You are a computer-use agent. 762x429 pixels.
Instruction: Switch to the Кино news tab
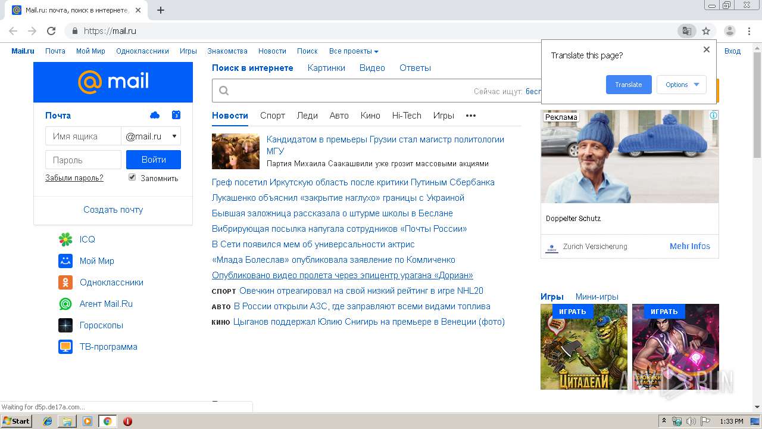click(x=370, y=116)
